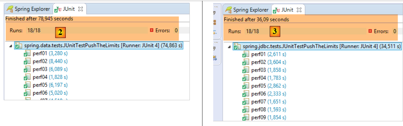Image resolution: width=403 pixels, height=126 pixels.
Task: Click the Errors icon in spring.jdbc panel
Action: [370, 31]
